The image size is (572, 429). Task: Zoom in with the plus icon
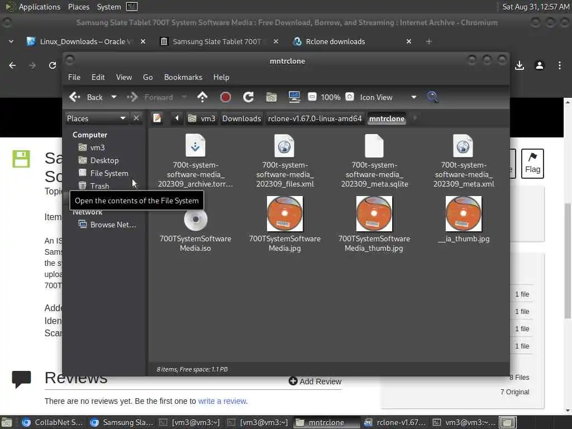click(350, 97)
